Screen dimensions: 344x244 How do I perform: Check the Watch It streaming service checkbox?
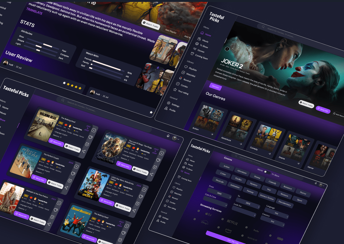242,236
